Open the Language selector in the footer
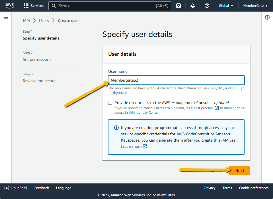 (x=63, y=188)
